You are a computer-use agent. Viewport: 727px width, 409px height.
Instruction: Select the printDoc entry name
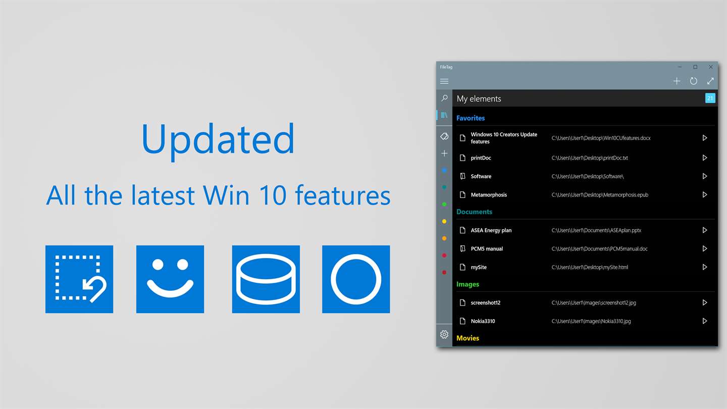481,158
